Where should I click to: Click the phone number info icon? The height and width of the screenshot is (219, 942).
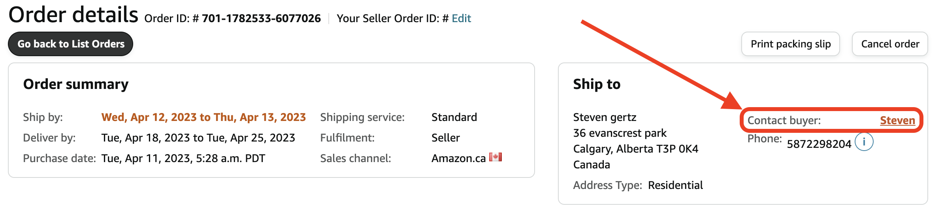864,142
